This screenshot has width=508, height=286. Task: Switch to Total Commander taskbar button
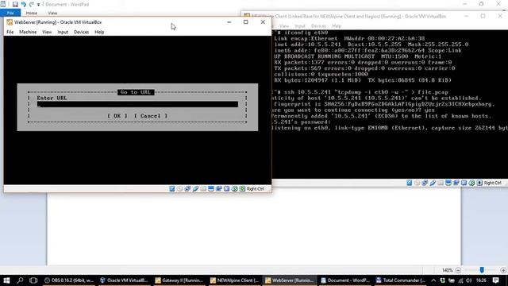[x=400, y=280]
